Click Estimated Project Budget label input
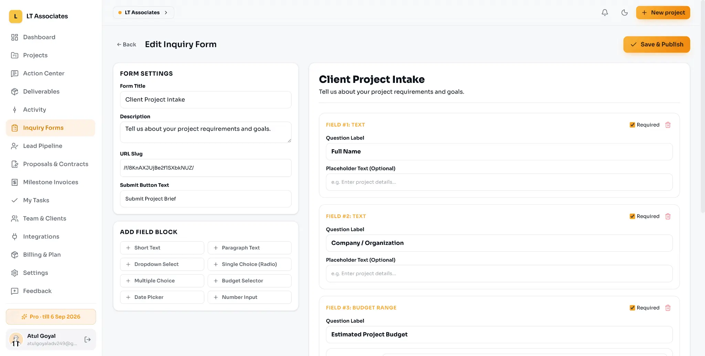This screenshot has height=356, width=705. pos(499,335)
